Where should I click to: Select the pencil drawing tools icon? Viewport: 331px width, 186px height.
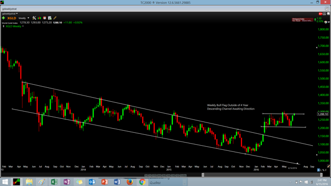coord(55,18)
